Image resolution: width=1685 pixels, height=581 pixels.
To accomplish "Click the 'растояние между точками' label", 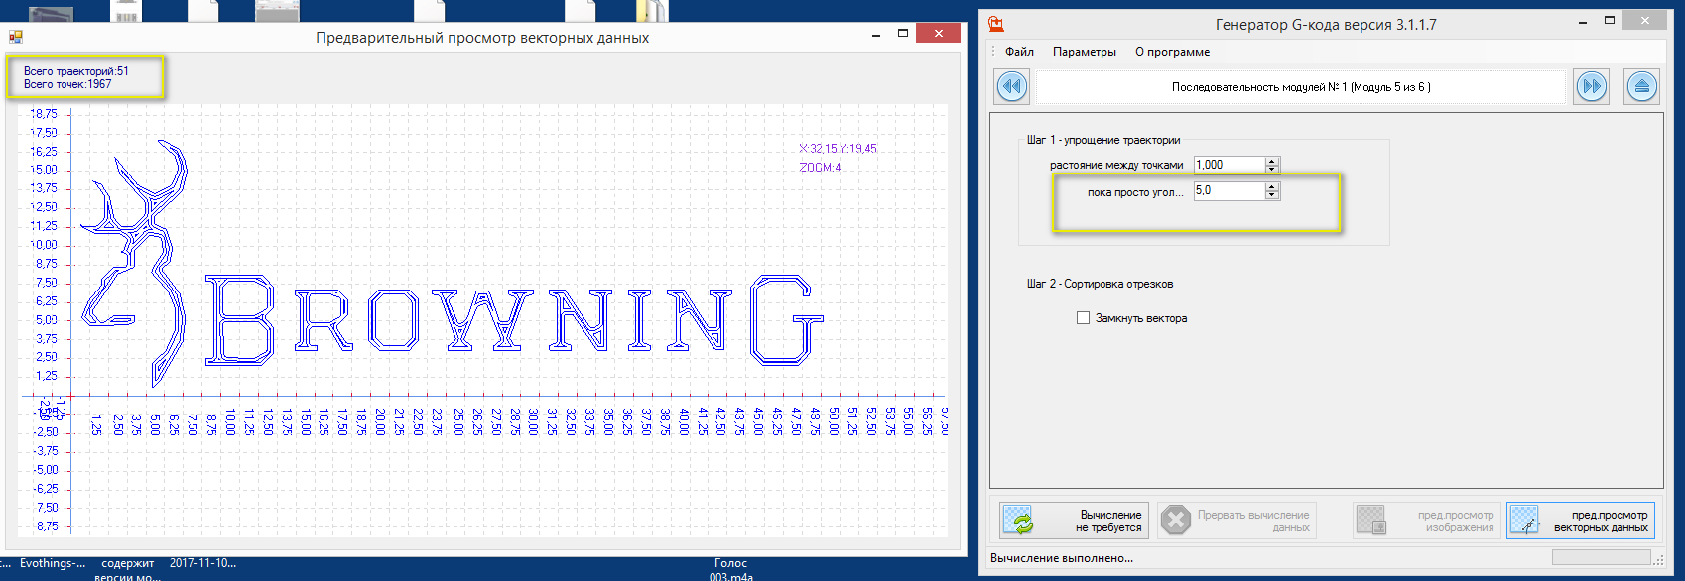I will click(x=1116, y=165).
